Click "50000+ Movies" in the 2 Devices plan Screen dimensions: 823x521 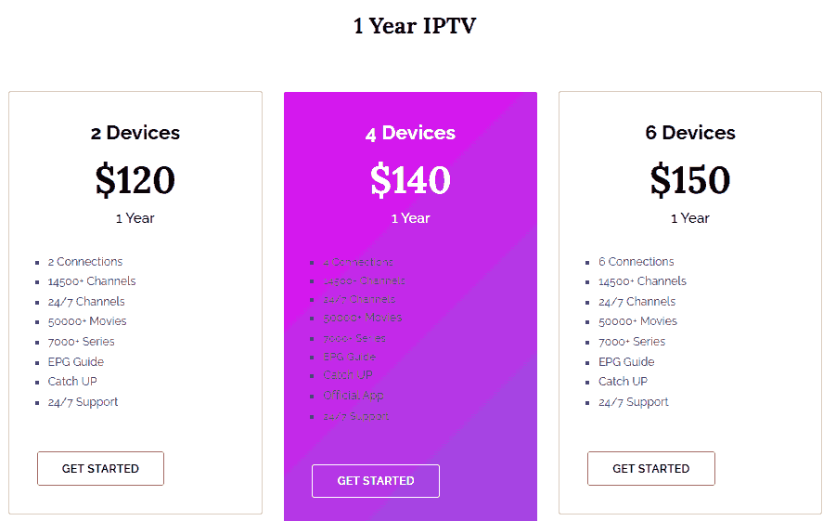tap(87, 321)
